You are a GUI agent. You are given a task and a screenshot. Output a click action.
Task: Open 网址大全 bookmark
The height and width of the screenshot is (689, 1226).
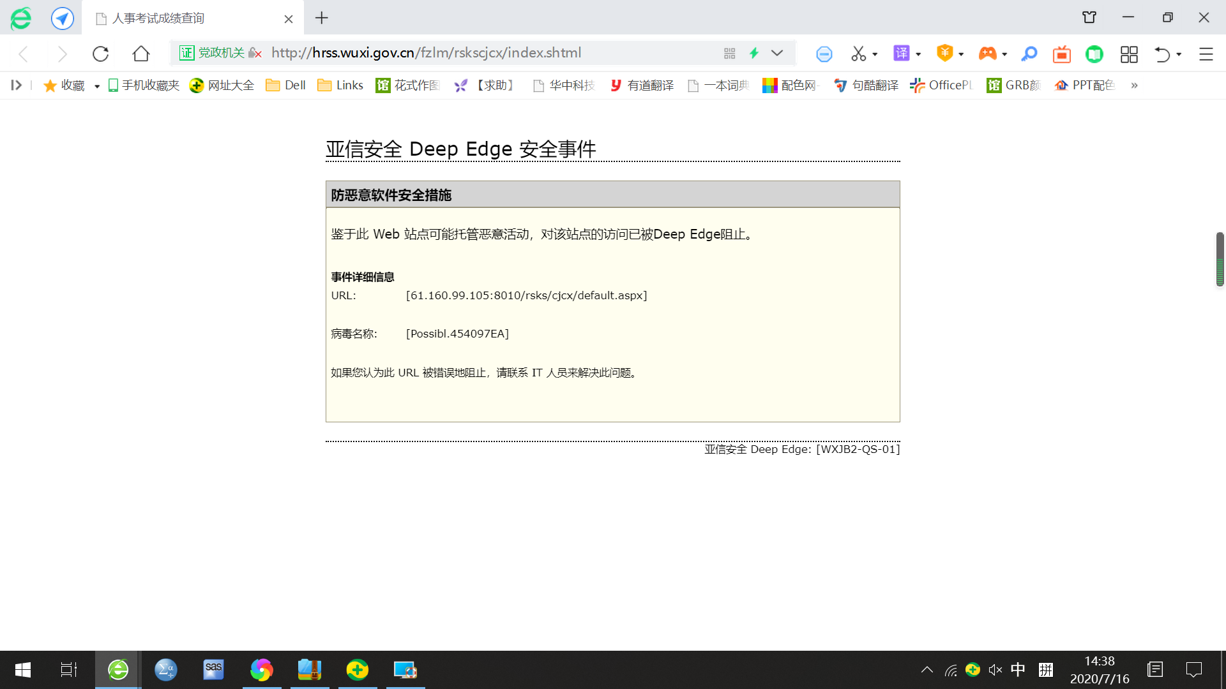pyautogui.click(x=222, y=85)
